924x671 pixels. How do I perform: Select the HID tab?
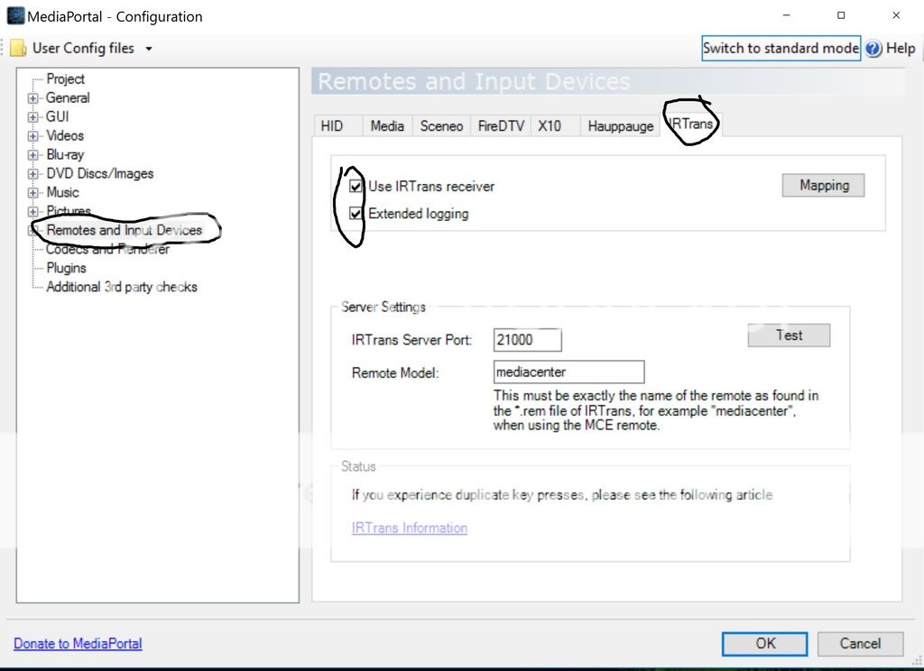coord(332,126)
